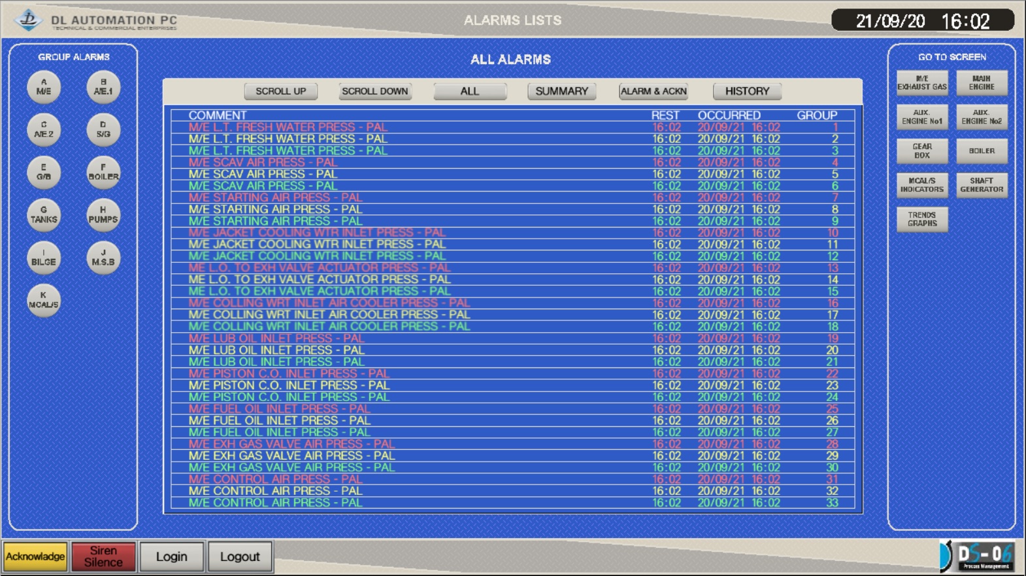
Task: Select the D S/G group alarm button
Action: click(x=103, y=129)
